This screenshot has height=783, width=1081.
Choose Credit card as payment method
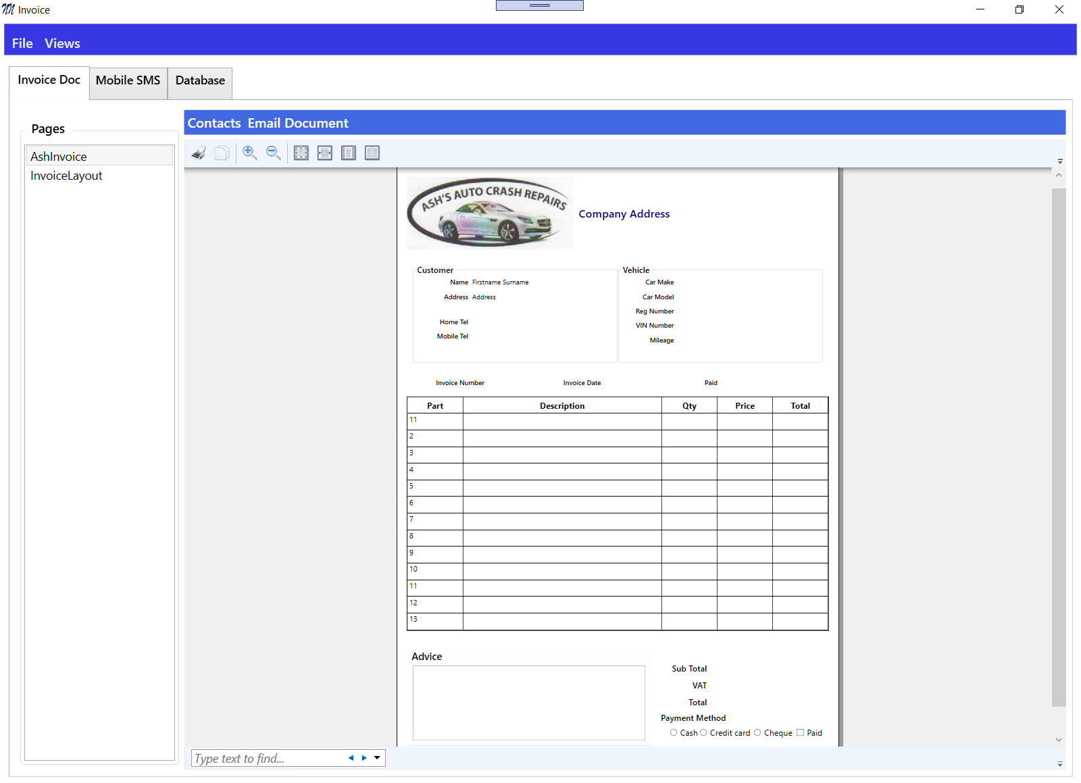pyautogui.click(x=703, y=732)
